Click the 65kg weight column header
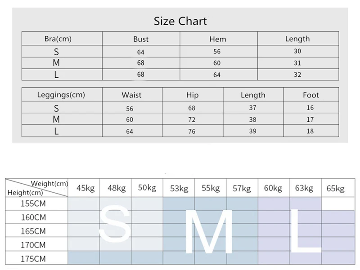Image resolution: width=360 pixels, height=270 pixels. 335,188
